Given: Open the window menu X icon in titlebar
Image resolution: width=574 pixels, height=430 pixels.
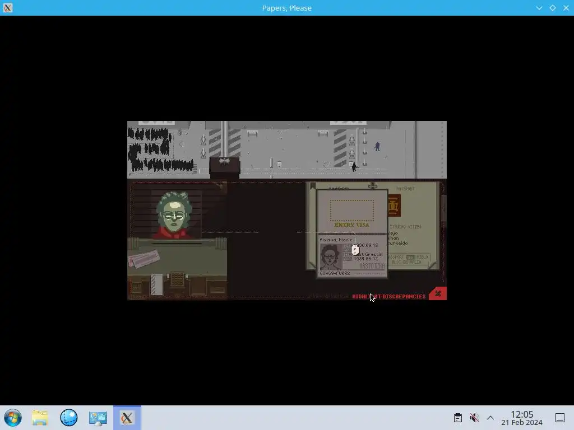Looking at the screenshot, I should (x=8, y=8).
